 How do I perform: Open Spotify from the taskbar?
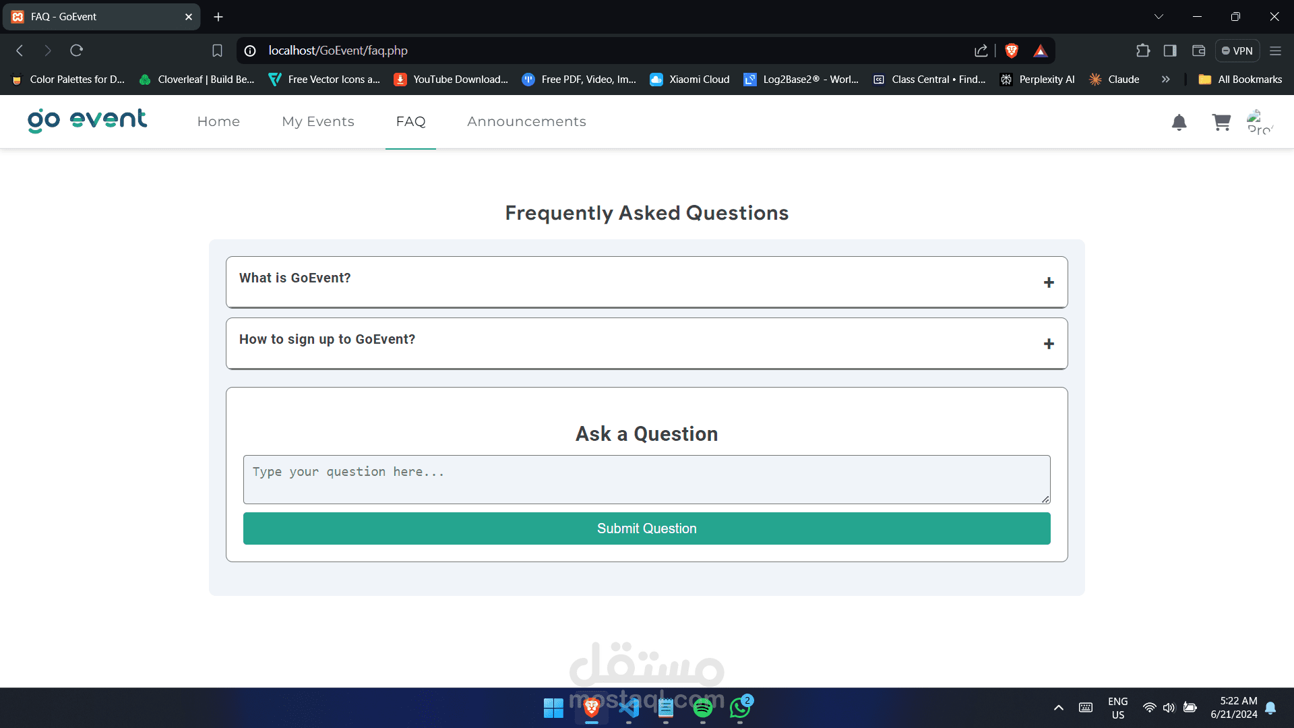pyautogui.click(x=702, y=708)
